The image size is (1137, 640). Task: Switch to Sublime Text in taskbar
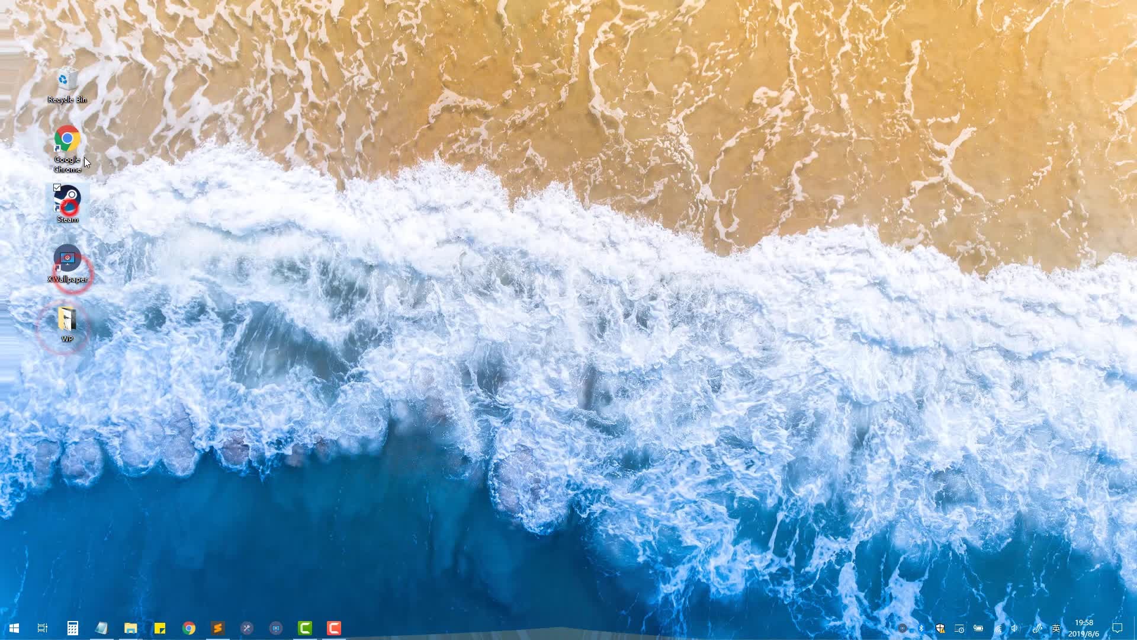pyautogui.click(x=218, y=628)
